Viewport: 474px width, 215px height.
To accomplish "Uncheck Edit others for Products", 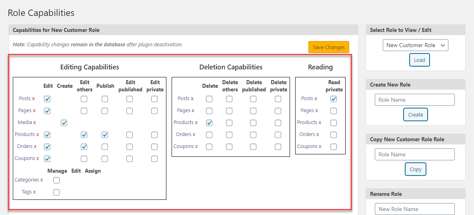I will point(84,135).
